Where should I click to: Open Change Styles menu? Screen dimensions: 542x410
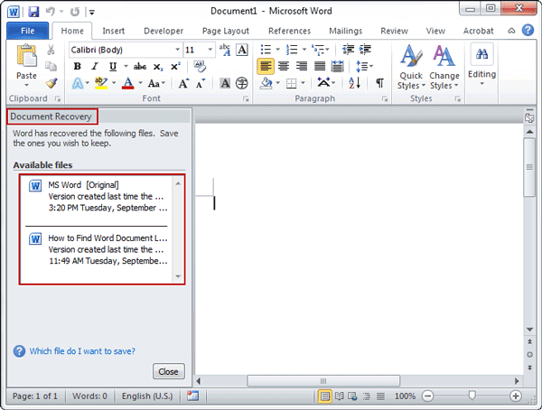pos(444,68)
